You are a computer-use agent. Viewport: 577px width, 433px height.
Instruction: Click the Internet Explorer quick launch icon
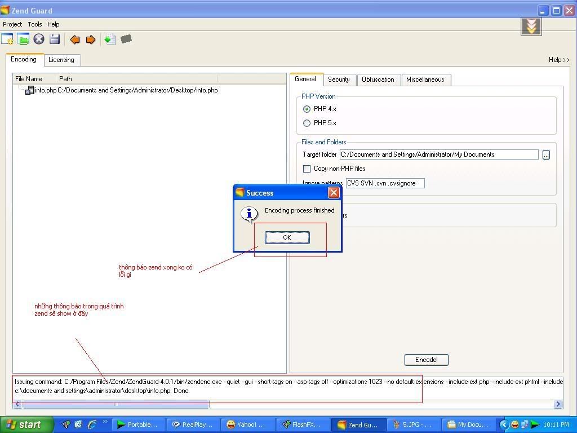coord(91,425)
